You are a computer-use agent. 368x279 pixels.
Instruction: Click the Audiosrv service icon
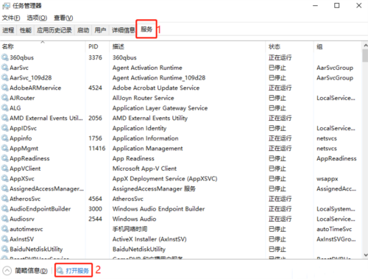[x=4, y=219]
